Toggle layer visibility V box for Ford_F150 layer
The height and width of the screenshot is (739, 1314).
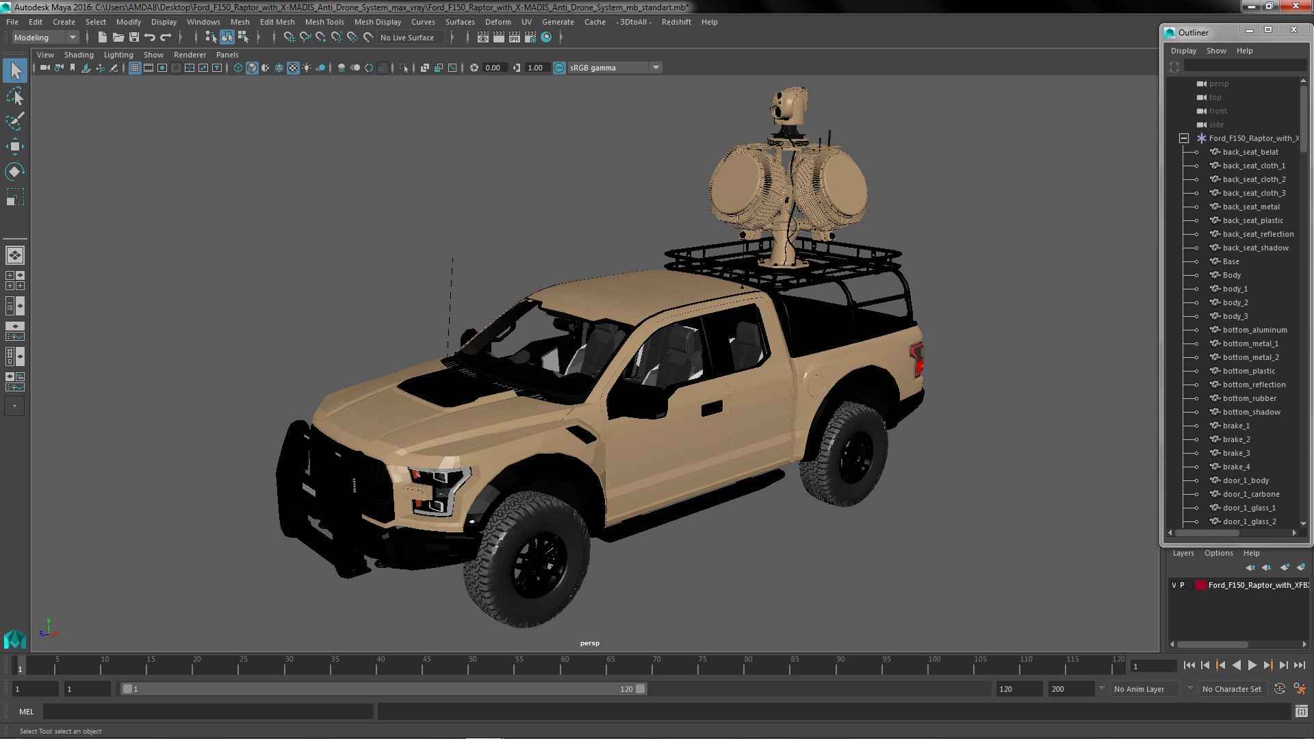point(1174,585)
